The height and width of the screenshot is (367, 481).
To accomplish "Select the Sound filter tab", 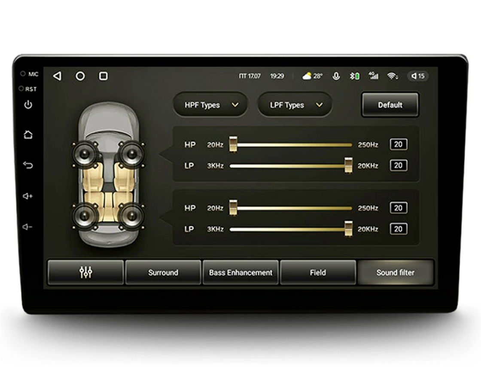I will tap(396, 272).
